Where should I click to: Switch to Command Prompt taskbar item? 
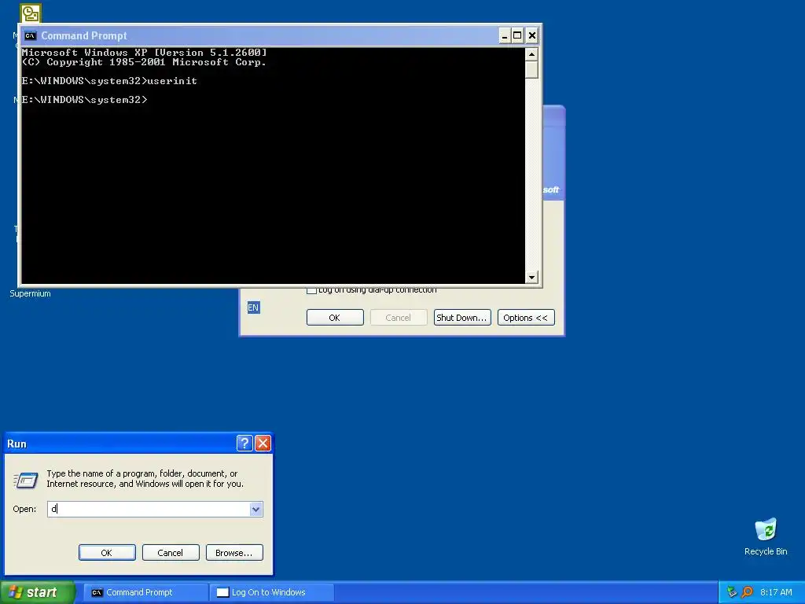[145, 593]
